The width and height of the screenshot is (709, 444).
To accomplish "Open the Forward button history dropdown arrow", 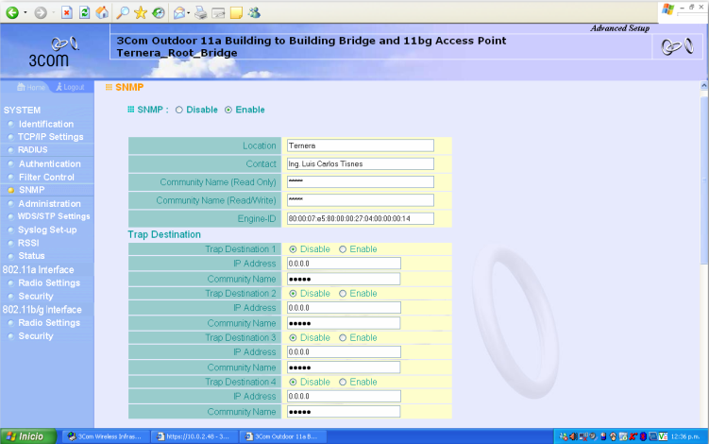I will pyautogui.click(x=52, y=12).
